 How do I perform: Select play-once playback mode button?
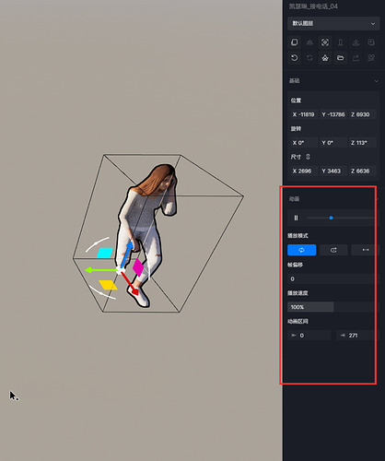pyautogui.click(x=333, y=250)
